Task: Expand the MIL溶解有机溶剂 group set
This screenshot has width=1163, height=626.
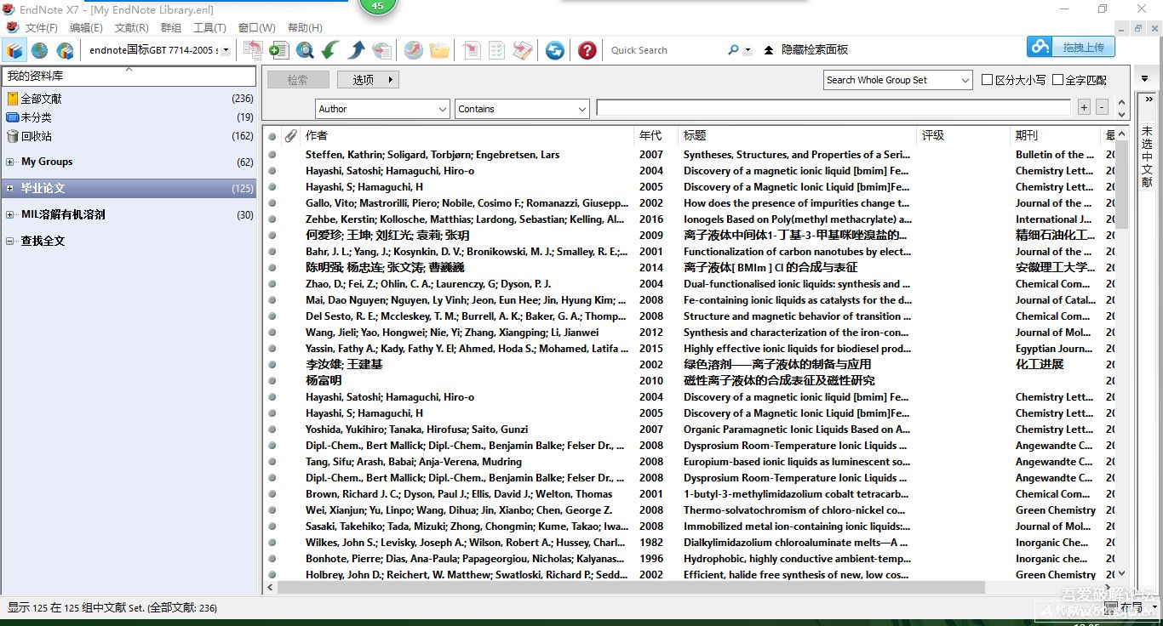Action: pyautogui.click(x=9, y=214)
